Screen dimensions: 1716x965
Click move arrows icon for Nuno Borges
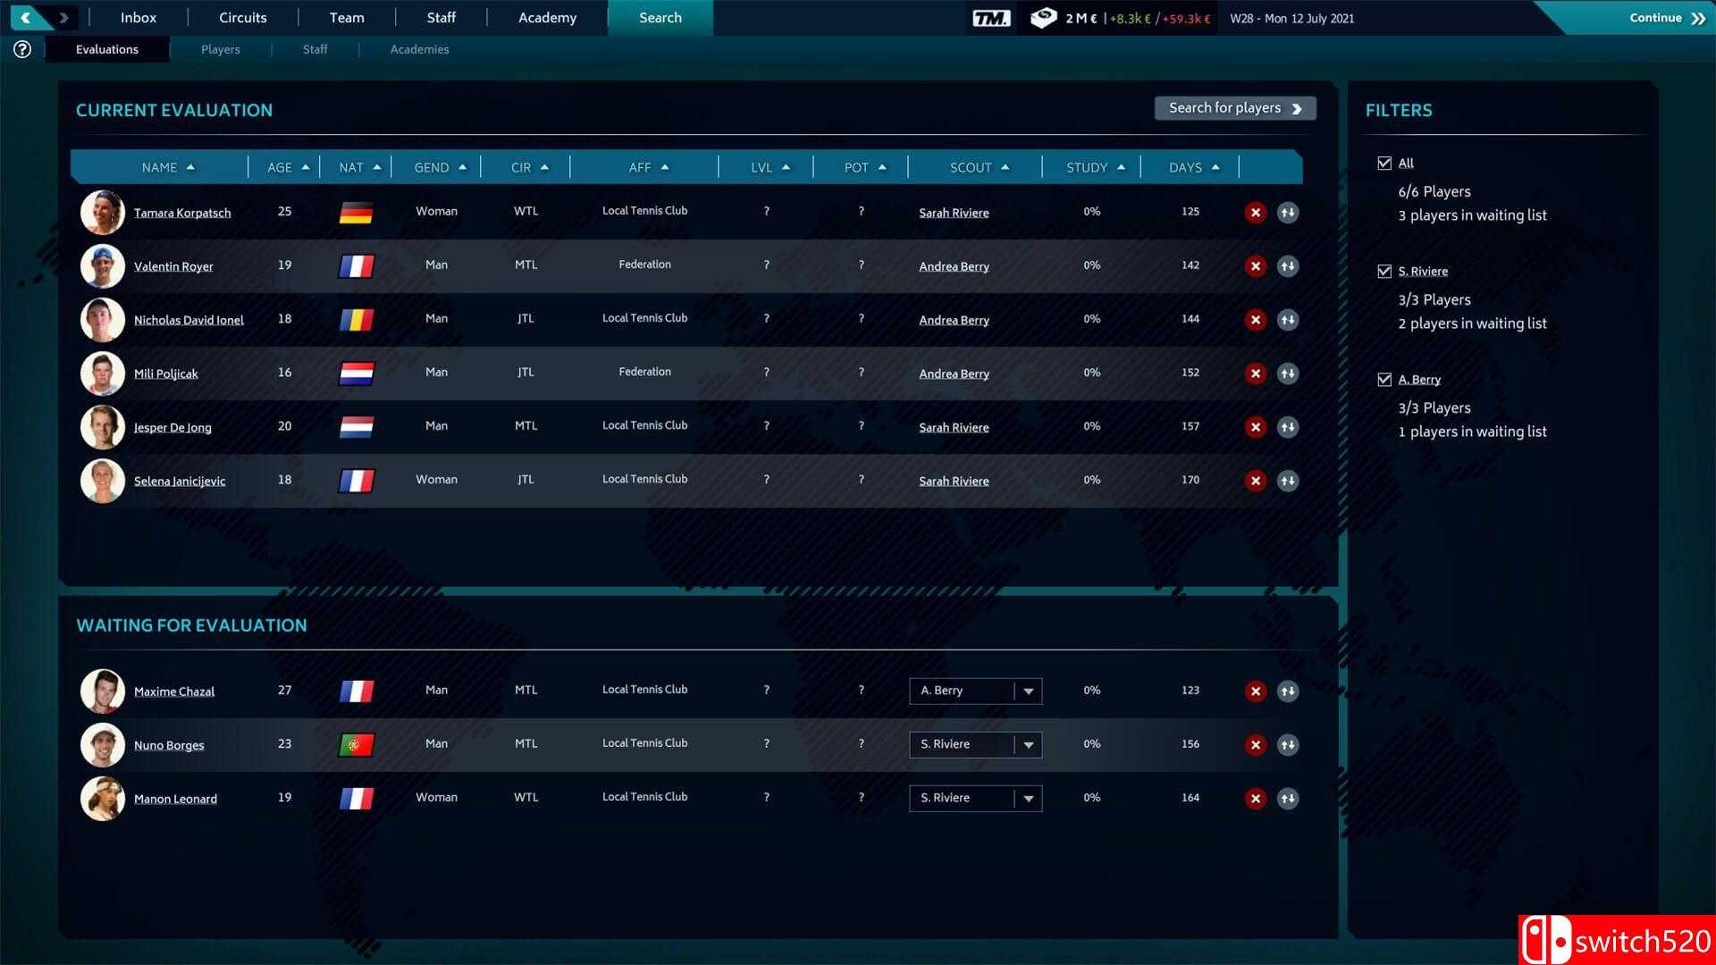point(1288,745)
